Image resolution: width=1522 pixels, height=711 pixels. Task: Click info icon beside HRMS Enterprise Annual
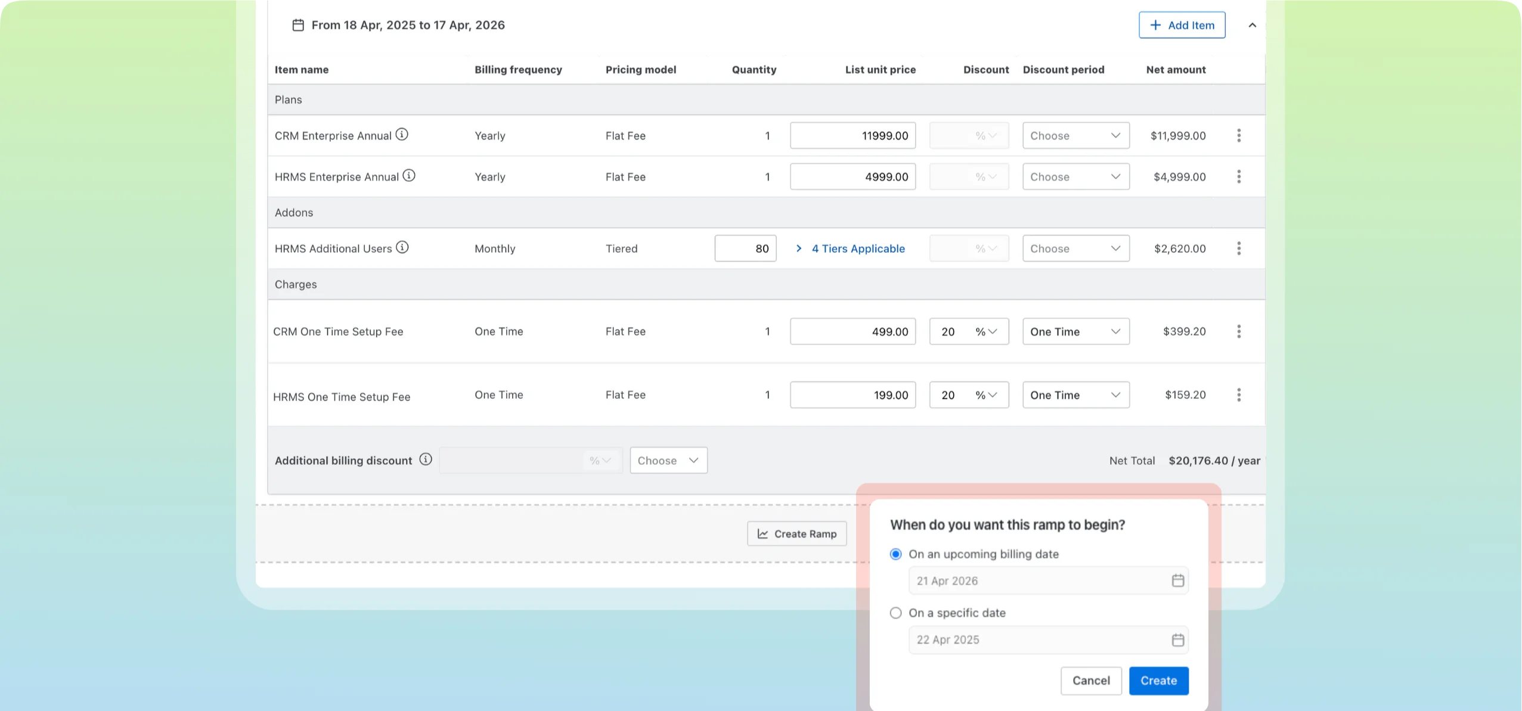coord(409,176)
